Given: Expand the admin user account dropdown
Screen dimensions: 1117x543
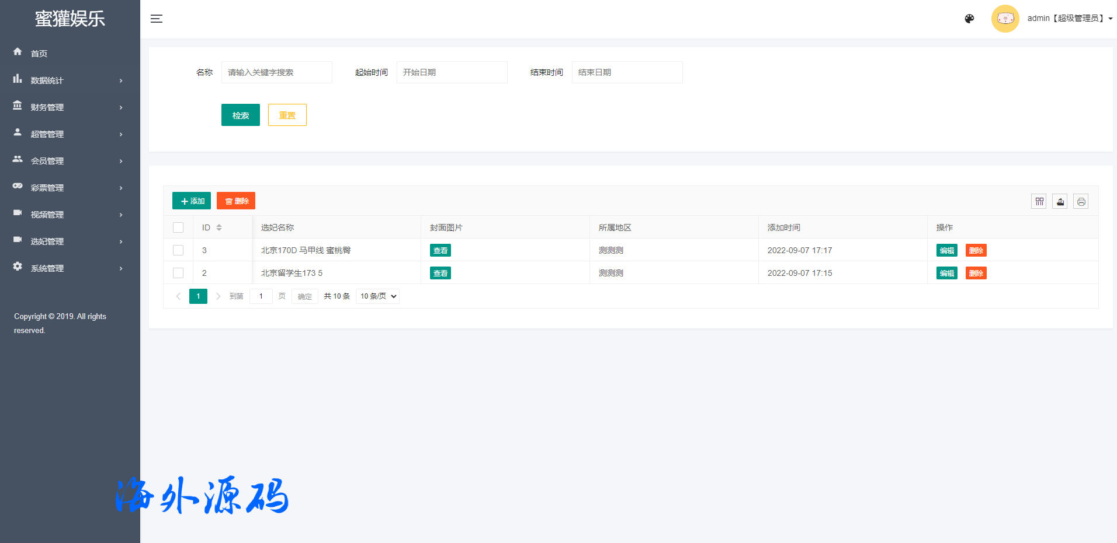Looking at the screenshot, I should coord(1069,19).
